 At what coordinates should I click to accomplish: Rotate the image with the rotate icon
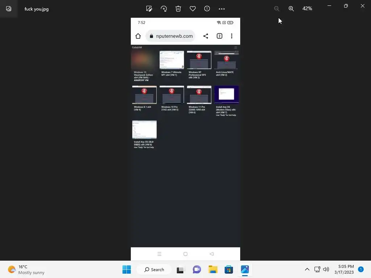(164, 9)
